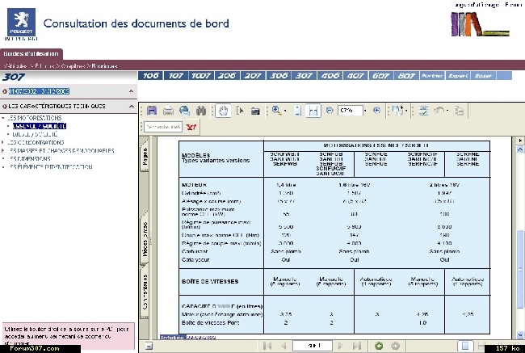Viewport: 525px width, 353px height.
Task: Click the zoom percentage field
Action: coord(350,111)
